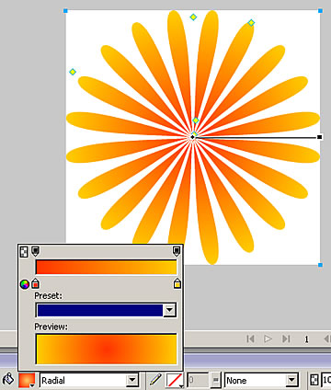Expand the Preset gradient dropdown arrow
The image size is (331, 390).
(169, 311)
